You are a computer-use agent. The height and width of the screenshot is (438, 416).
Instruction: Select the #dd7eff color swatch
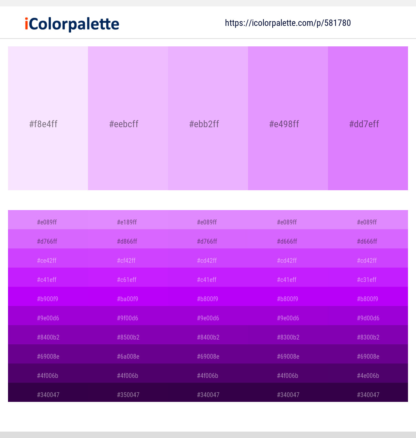click(x=368, y=118)
